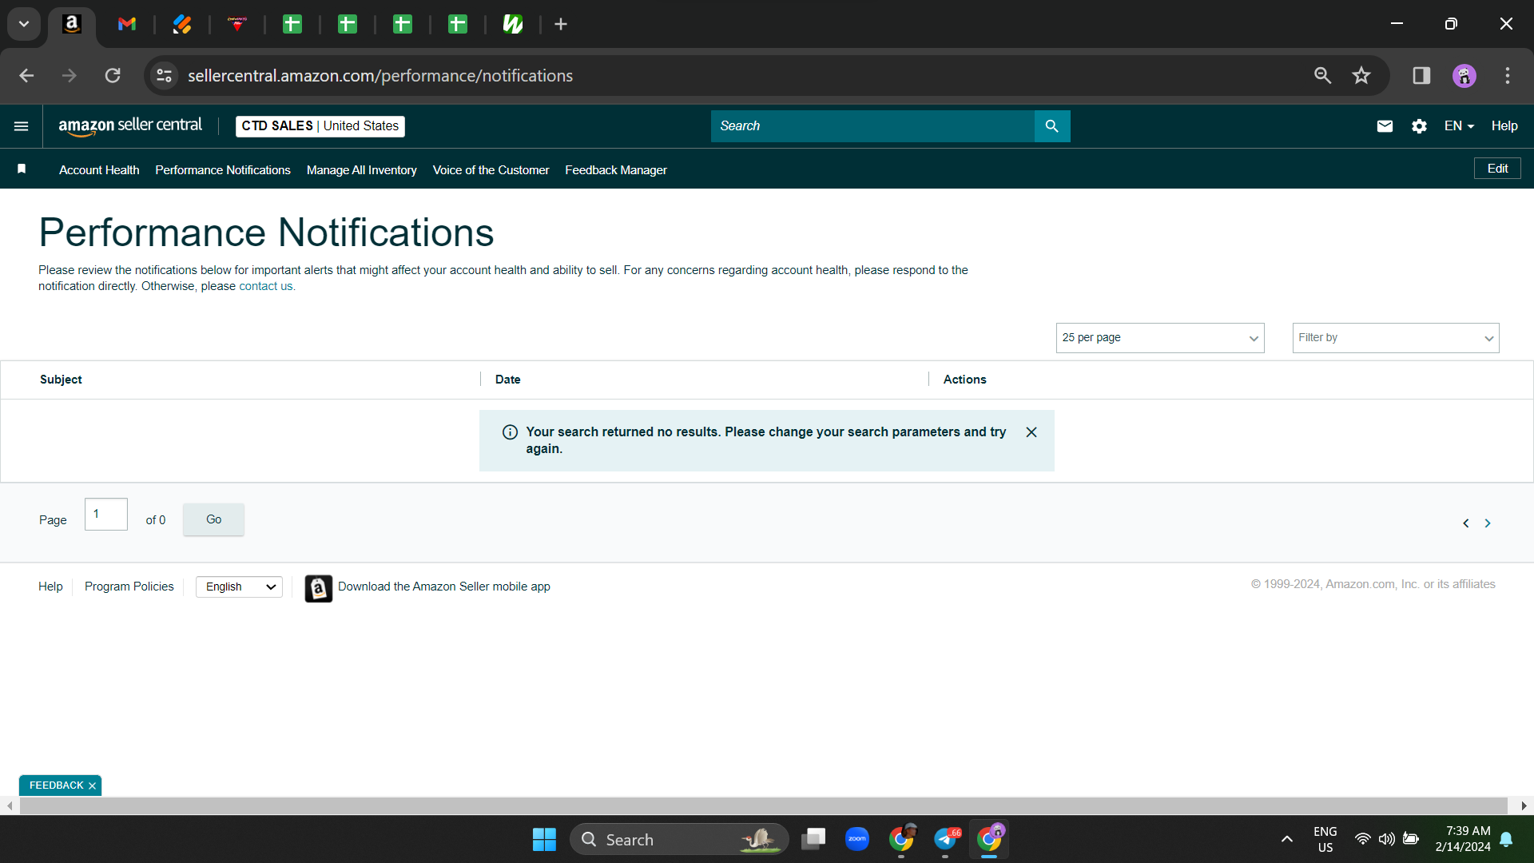Viewport: 1534px width, 863px height.
Task: Close the FEEDBACK tab
Action: click(92, 786)
